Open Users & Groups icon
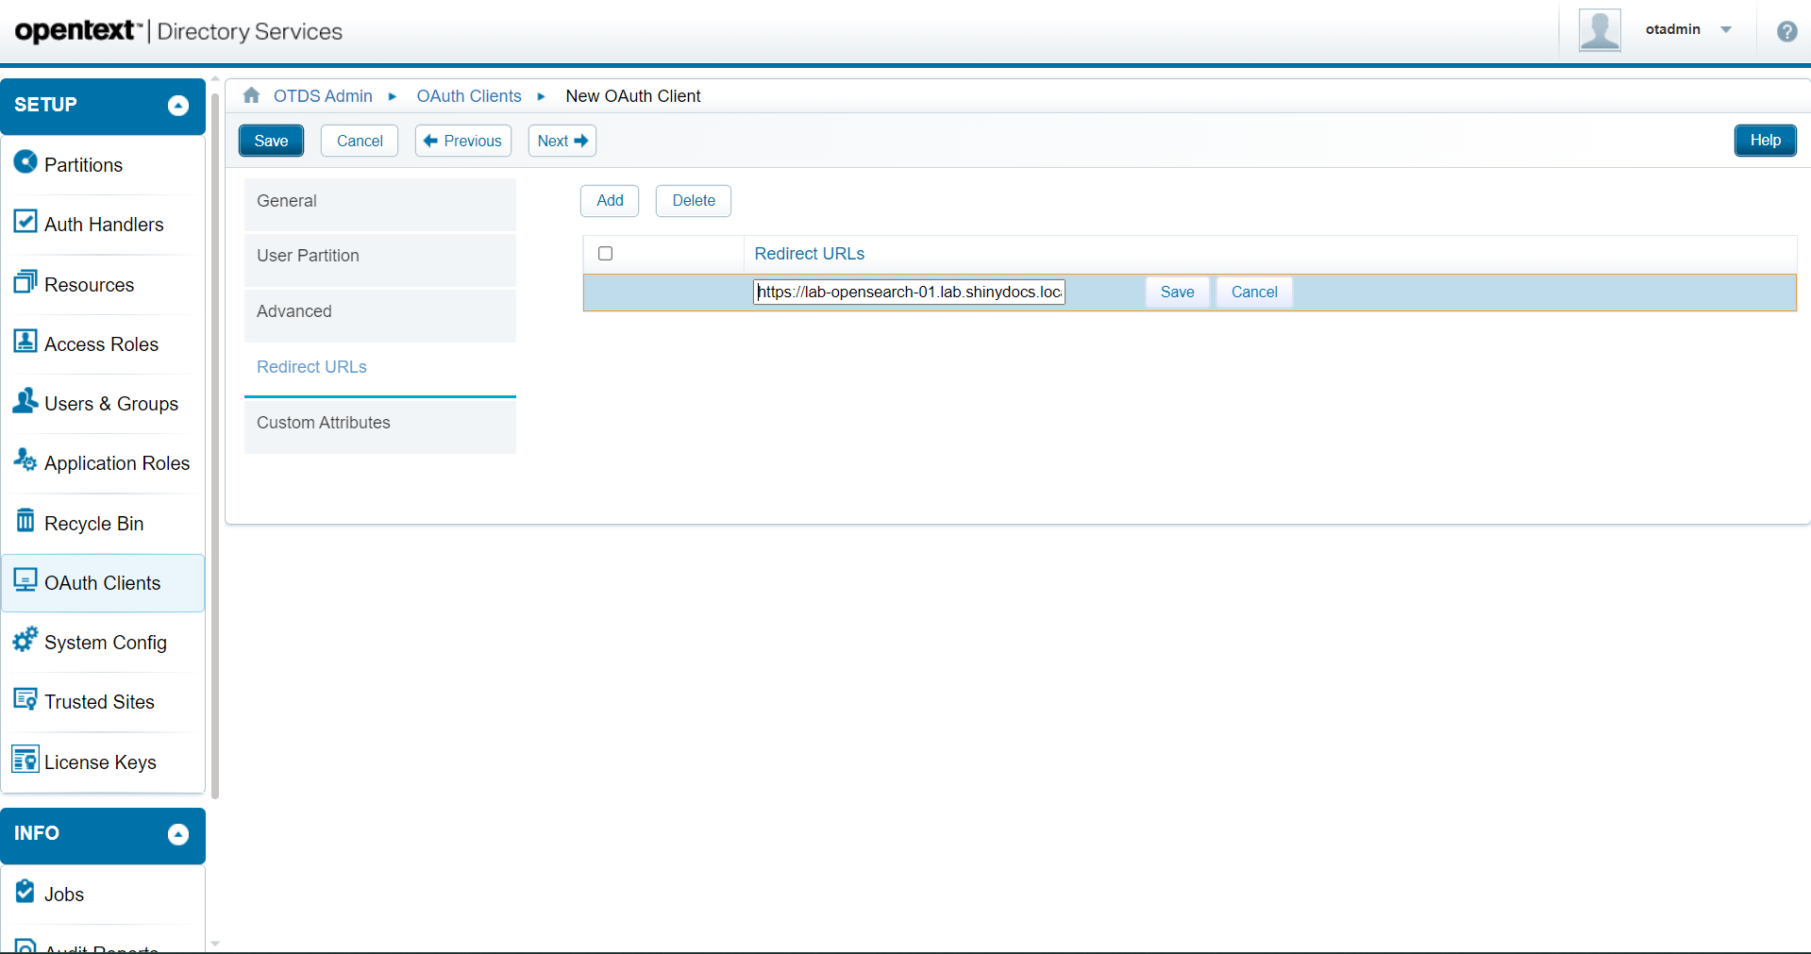 25,401
